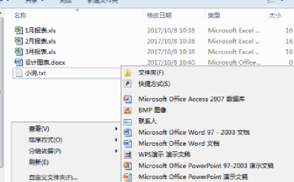The height and width of the screenshot is (182, 294).
Task: Click the Word 文档 icon in submenu
Action: coord(127,143)
